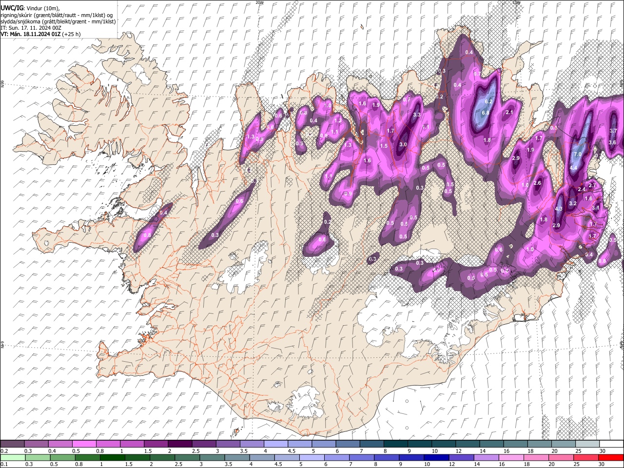Screen dimensions: 624x468
Task: Click the '30' label of the upper legend
Action: coord(602,451)
